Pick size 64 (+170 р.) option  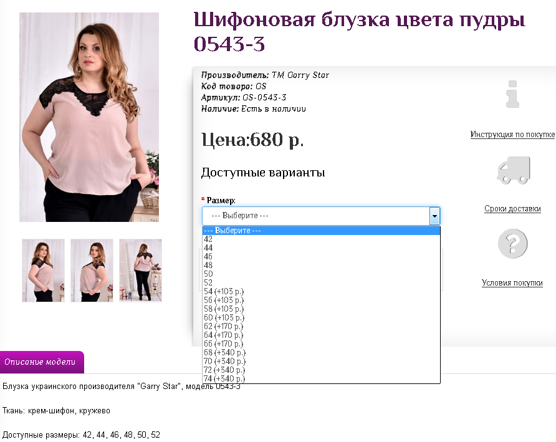(x=321, y=335)
